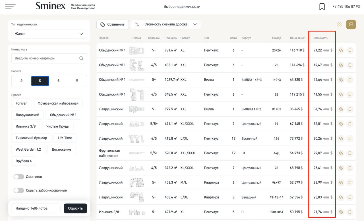Switch to list table view
The image size is (364, 221).
tap(351, 25)
